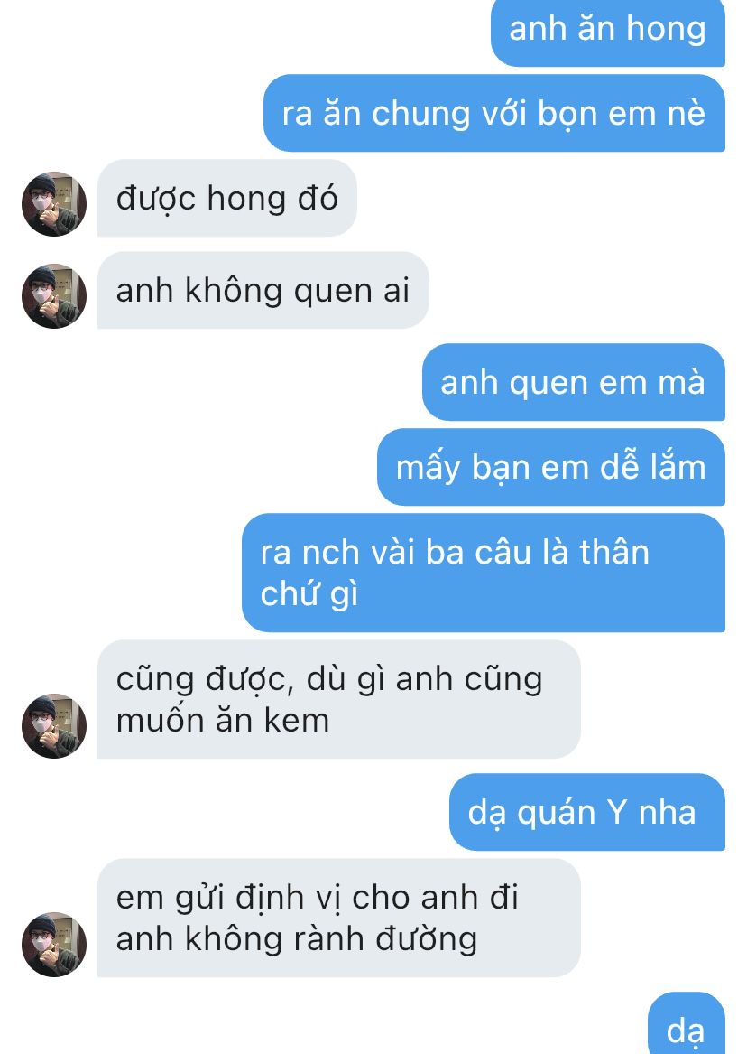
Task: Select the 'anh quen em mà' bubble
Action: pyautogui.click(x=573, y=382)
